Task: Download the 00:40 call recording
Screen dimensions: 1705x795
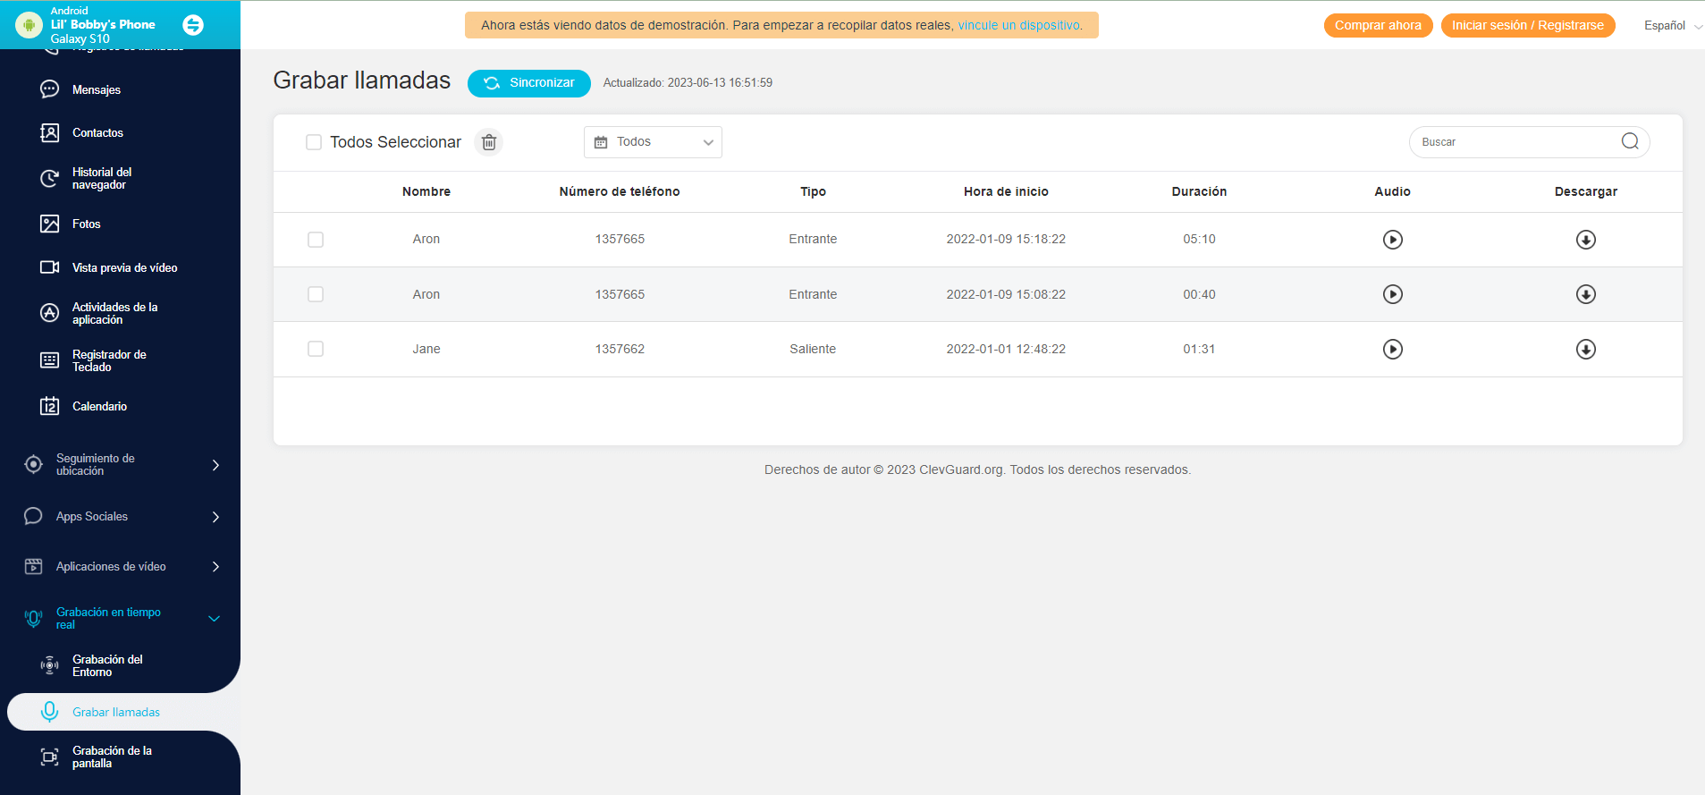Action: [x=1586, y=294]
